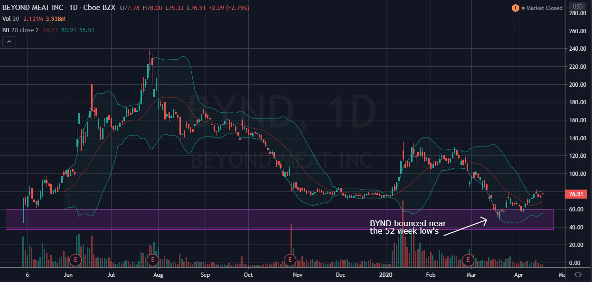Click the 100.00 price axis label
592x282 pixels.
coord(578,174)
